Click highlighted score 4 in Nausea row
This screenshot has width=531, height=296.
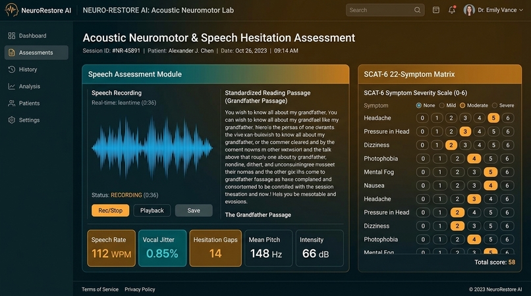[x=490, y=185]
